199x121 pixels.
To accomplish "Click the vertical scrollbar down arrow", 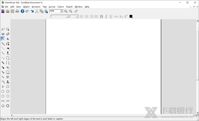I will pos(198,113).
